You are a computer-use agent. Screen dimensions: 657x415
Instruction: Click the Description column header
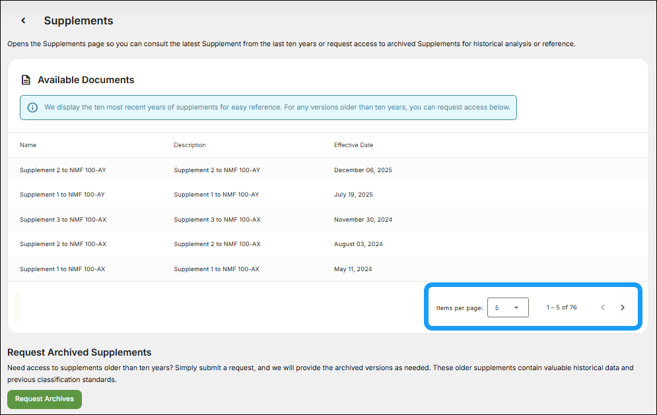click(189, 144)
